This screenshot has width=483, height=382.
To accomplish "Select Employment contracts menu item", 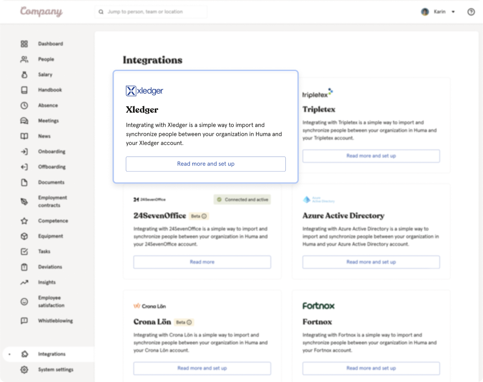I will (x=52, y=201).
